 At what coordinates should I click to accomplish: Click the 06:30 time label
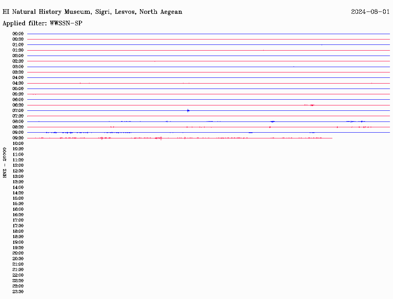pos(18,105)
